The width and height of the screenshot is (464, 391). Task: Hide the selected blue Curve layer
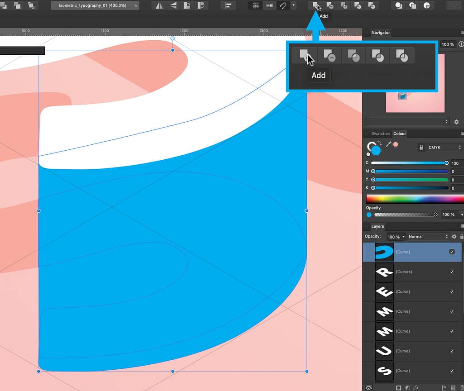point(452,252)
